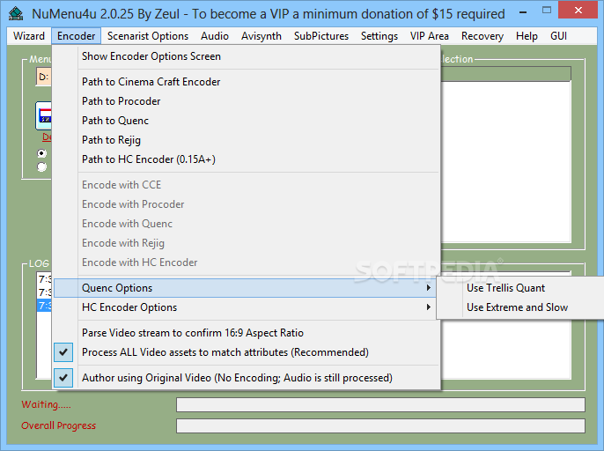This screenshot has width=604, height=451.
Task: Select Path to Quenc
Action: tap(247, 121)
